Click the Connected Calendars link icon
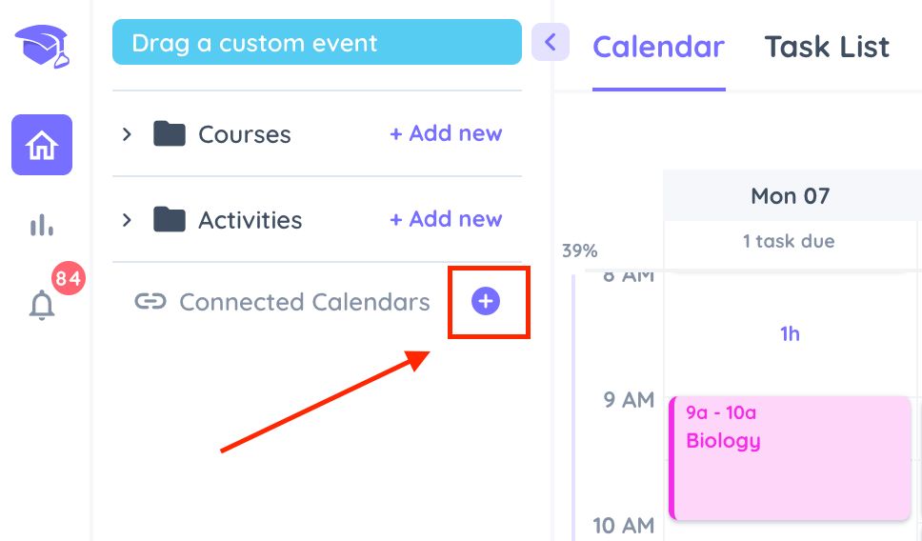Viewport: 922px width, 541px height. tap(150, 302)
